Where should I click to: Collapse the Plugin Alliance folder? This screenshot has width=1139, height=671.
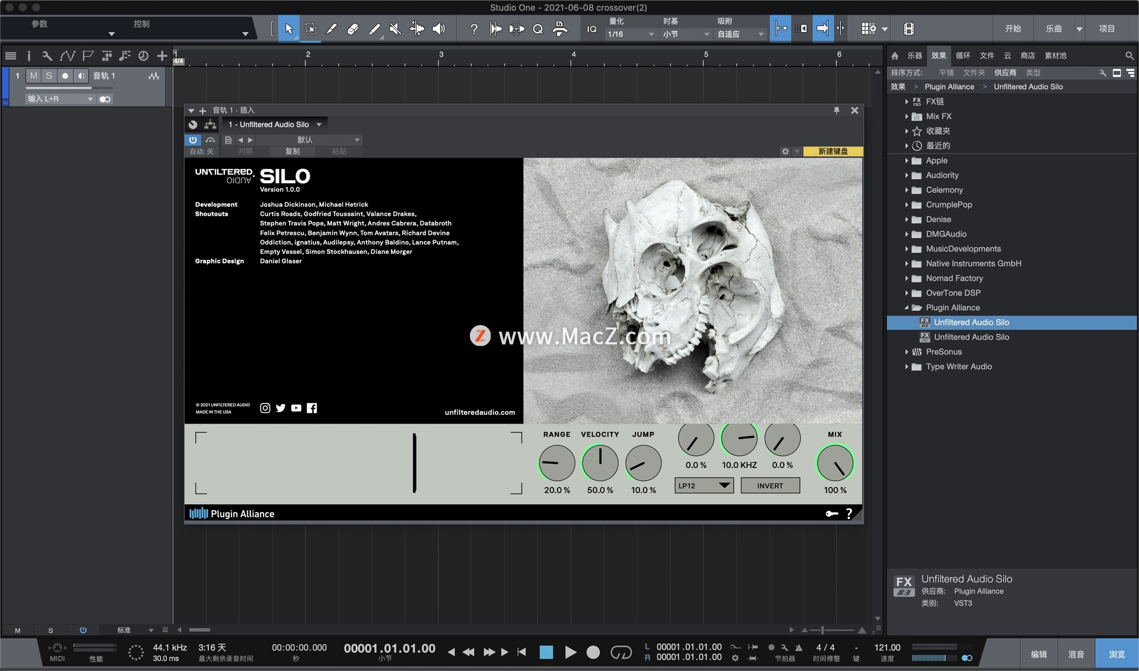pyautogui.click(x=906, y=308)
